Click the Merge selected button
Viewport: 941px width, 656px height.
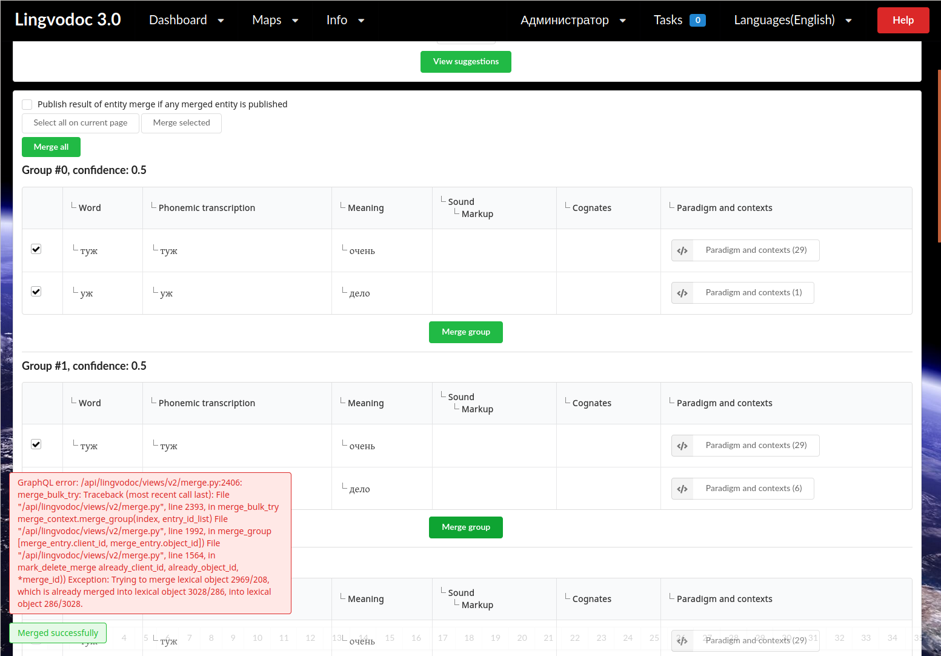[181, 123]
